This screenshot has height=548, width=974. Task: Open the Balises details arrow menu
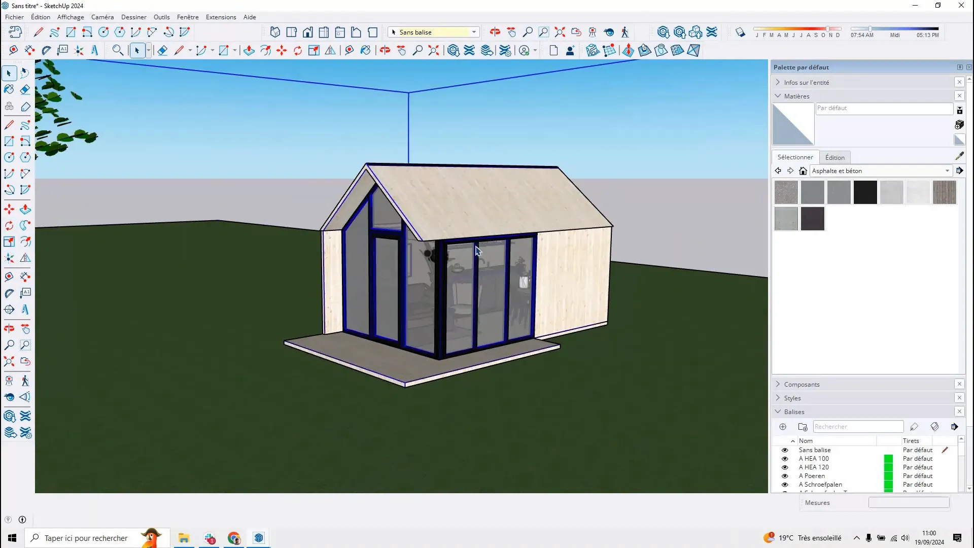pos(955,427)
